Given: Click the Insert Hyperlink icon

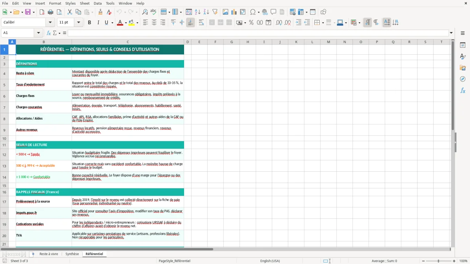Looking at the screenshot, I should coord(265,12).
